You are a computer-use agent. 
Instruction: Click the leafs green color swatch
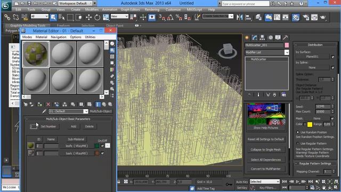(x=97, y=146)
